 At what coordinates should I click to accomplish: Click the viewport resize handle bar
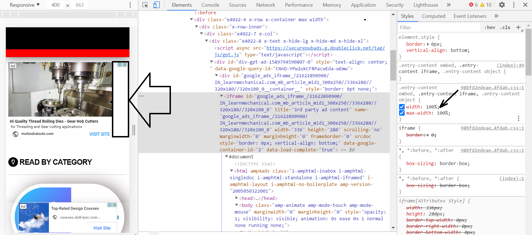click(x=134, y=130)
